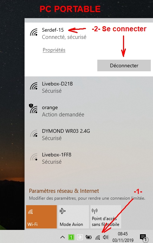Show hidden icons with tray chevron

click(x=63, y=237)
